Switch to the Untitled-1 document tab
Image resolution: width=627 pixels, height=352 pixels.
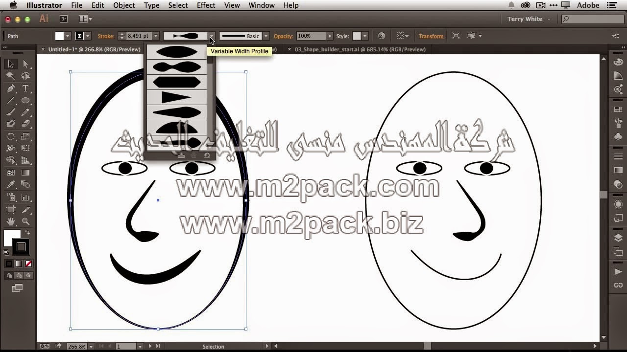tap(94, 49)
